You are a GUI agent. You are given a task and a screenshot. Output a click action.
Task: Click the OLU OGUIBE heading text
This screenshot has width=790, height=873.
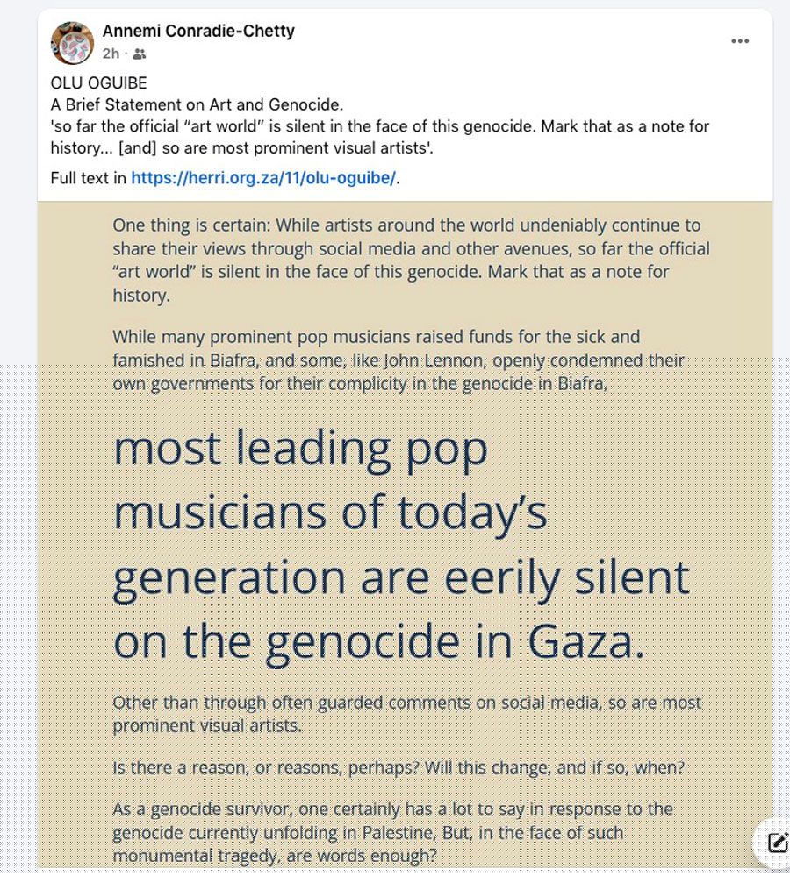pos(98,83)
